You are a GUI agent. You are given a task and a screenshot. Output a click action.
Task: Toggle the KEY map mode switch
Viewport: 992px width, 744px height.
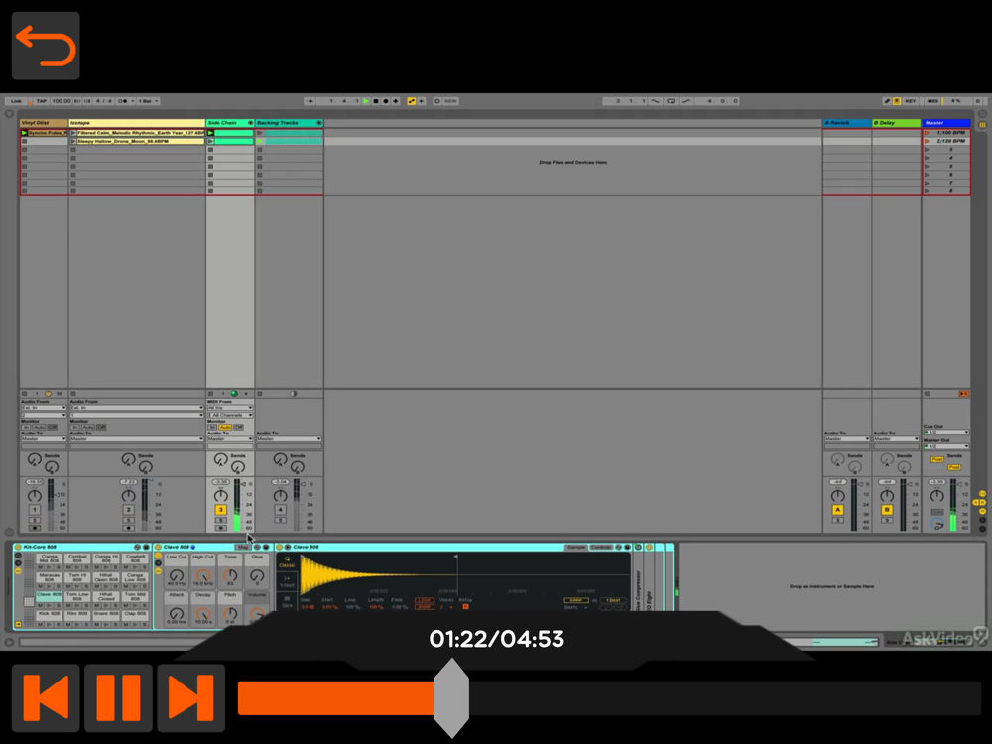[911, 101]
